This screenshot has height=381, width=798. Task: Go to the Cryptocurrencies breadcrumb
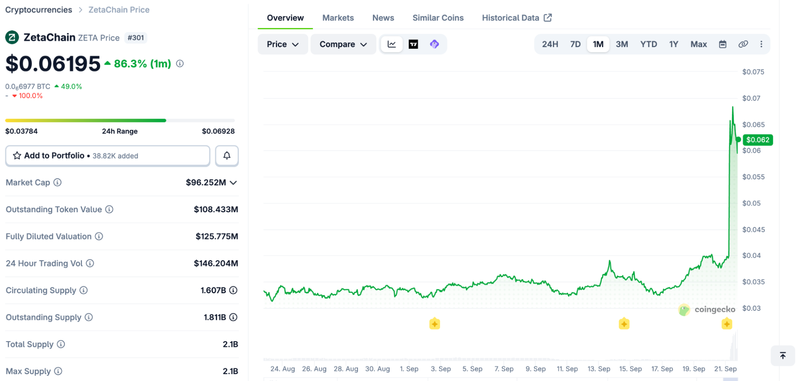pos(39,10)
